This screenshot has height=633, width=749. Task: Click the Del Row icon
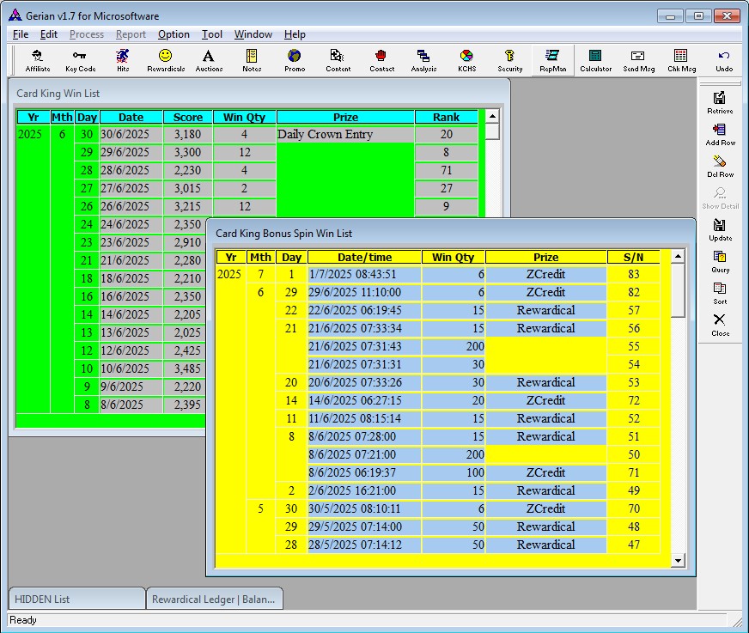720,166
